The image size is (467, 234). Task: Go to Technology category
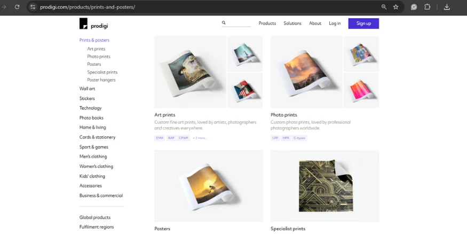pos(91,108)
